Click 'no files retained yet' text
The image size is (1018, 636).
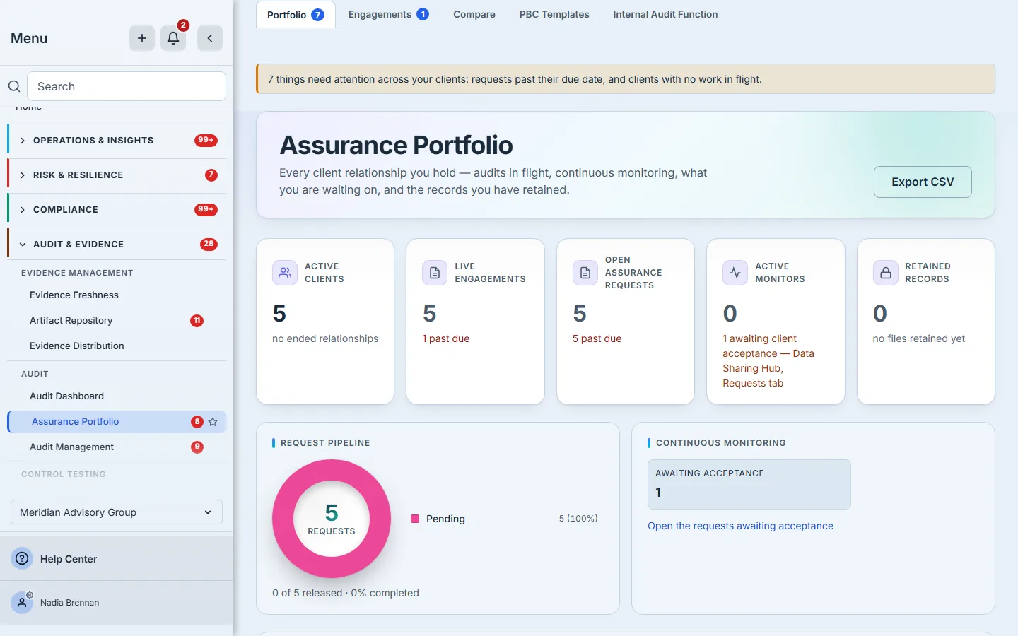click(919, 338)
